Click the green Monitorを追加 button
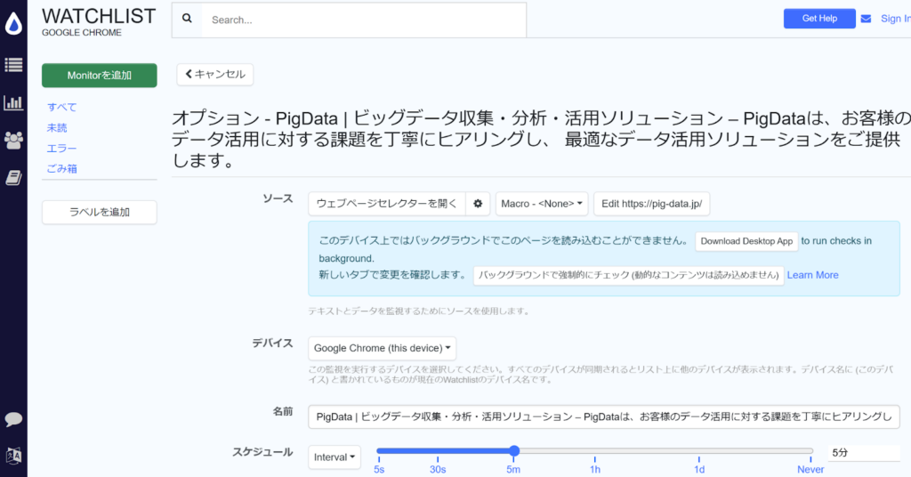Viewport: 911px width, 477px height. (100, 76)
